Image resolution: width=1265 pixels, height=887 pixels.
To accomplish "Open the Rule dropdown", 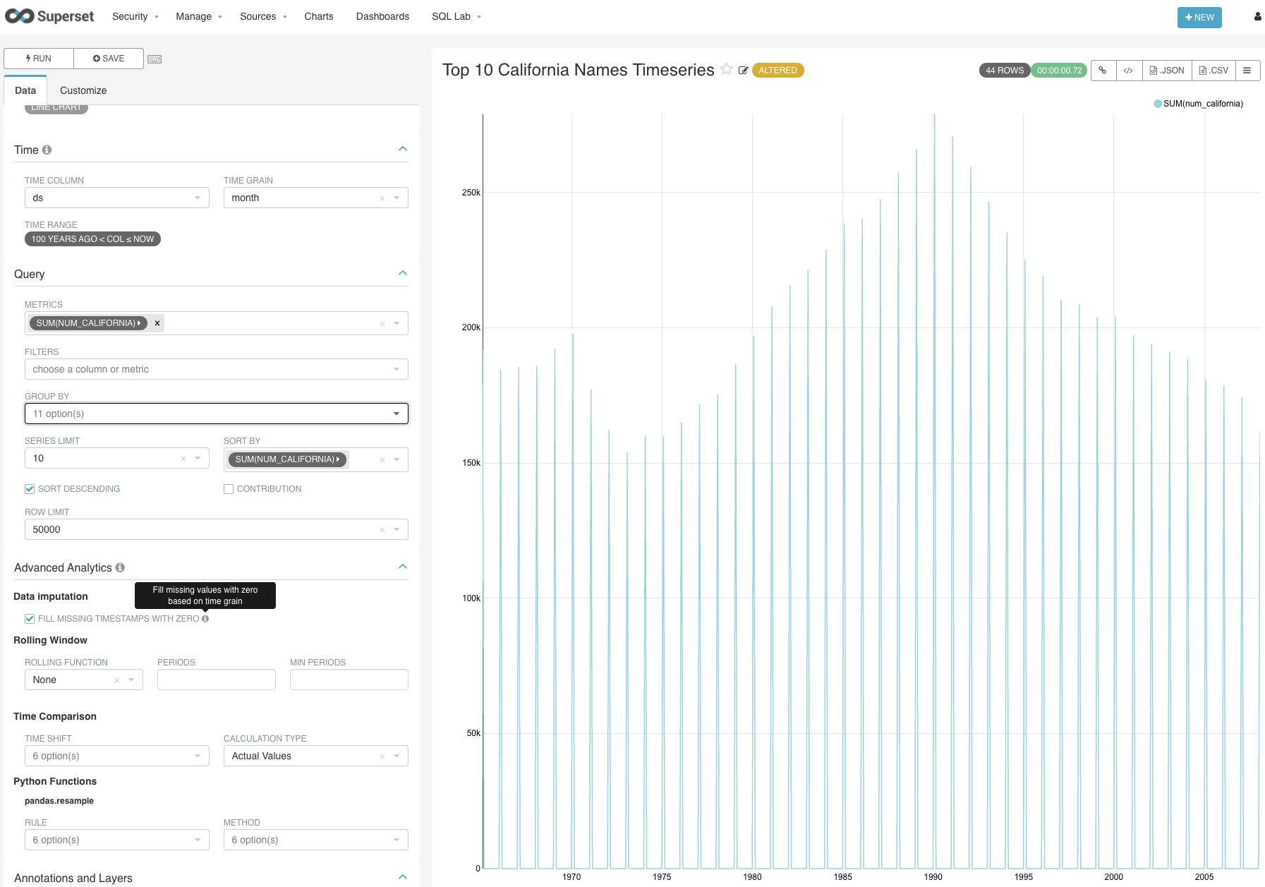I will (x=117, y=840).
